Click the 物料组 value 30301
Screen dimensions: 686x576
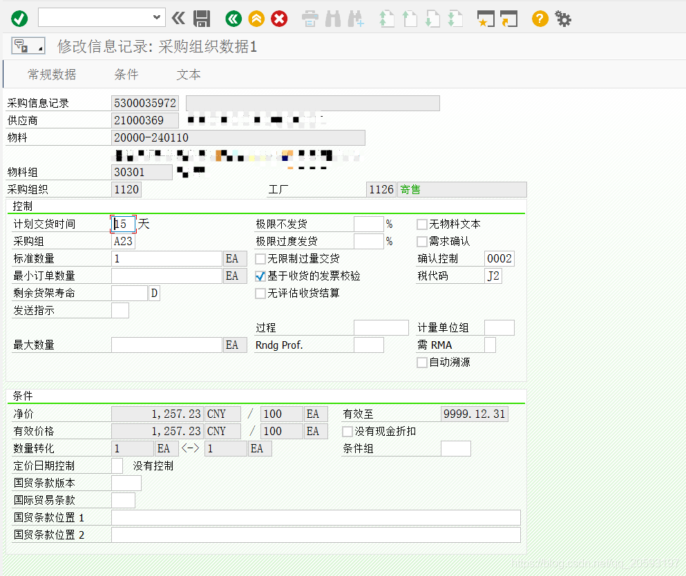click(142, 173)
